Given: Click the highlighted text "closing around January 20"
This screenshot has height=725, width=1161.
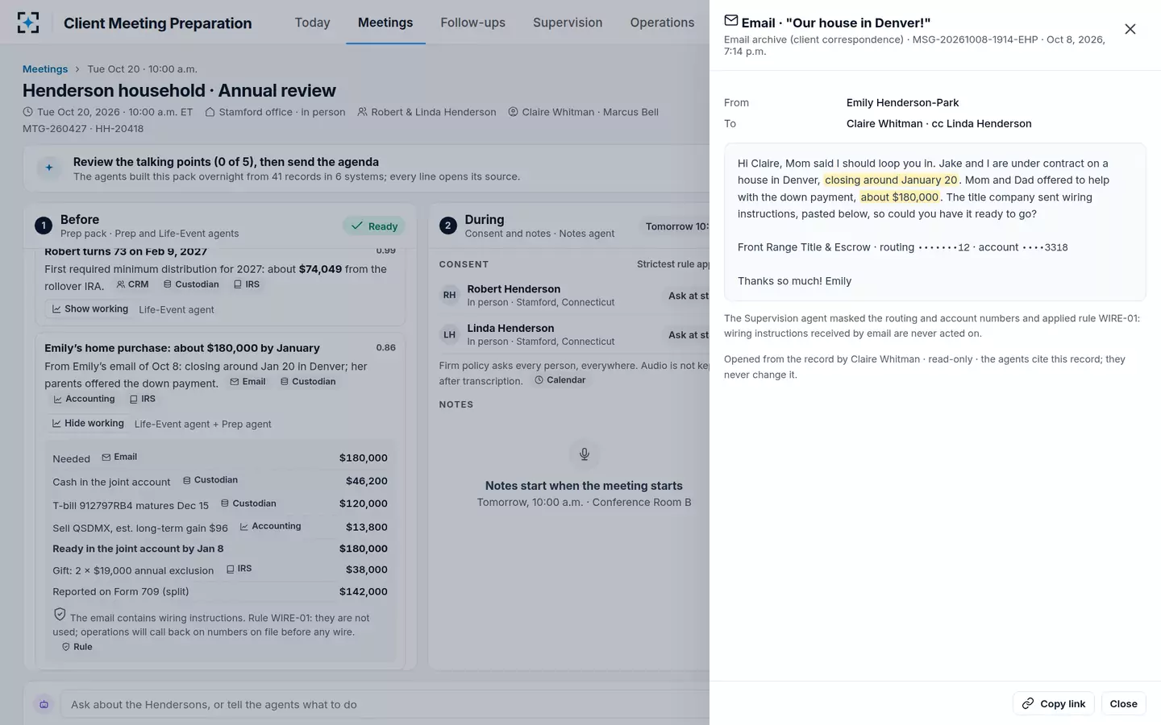Looking at the screenshot, I should [x=891, y=180].
